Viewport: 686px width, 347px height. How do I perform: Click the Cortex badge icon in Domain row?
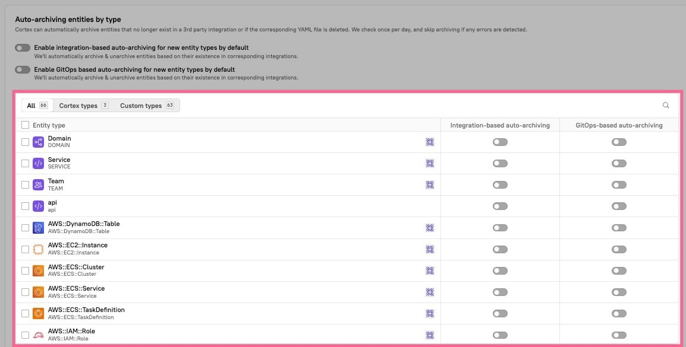430,142
